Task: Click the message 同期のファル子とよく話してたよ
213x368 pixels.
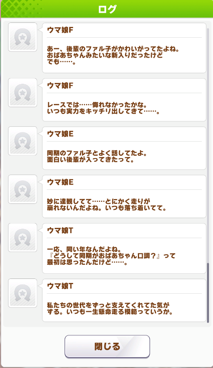Action: coord(124,148)
